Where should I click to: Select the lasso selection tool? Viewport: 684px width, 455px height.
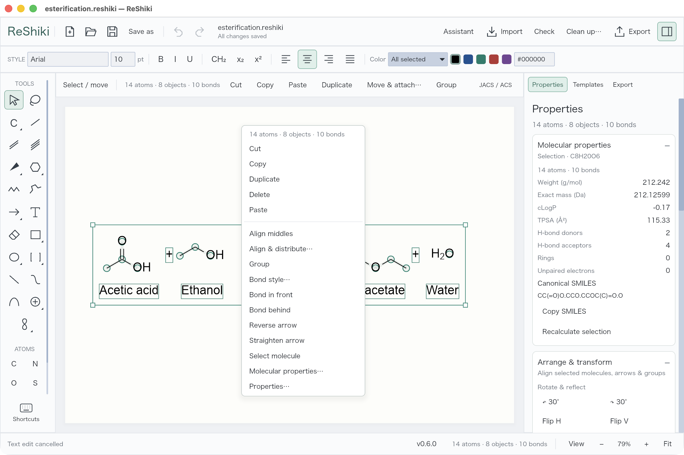pos(35,100)
